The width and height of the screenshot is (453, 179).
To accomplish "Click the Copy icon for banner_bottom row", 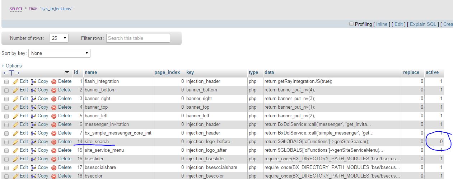I will pos(33,90).
